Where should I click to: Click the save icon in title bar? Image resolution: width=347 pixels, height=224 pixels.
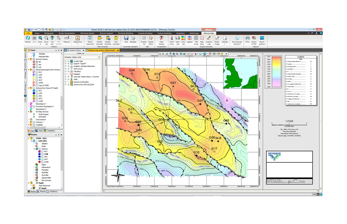29,30
